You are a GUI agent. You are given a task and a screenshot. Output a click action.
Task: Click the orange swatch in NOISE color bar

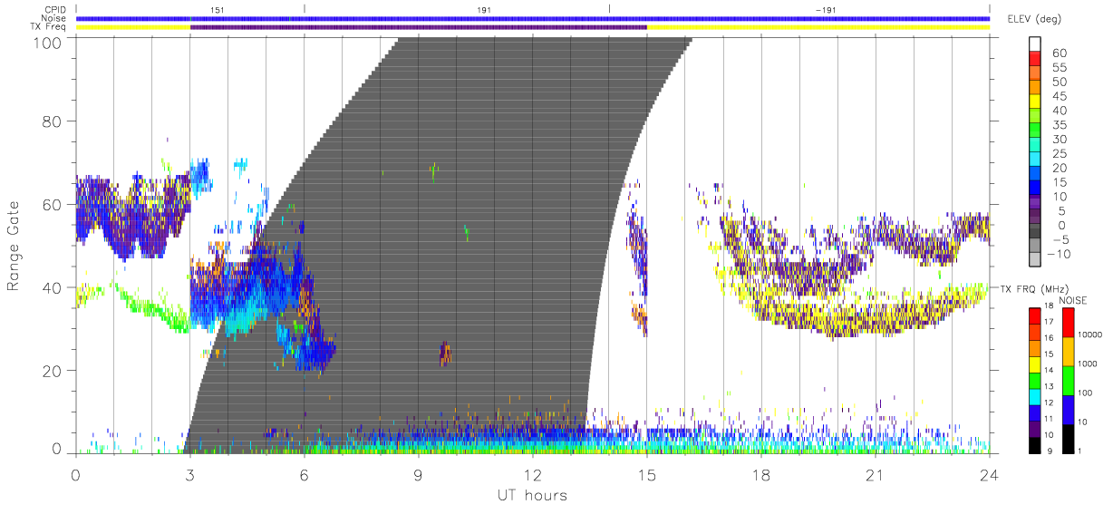pos(1067,351)
